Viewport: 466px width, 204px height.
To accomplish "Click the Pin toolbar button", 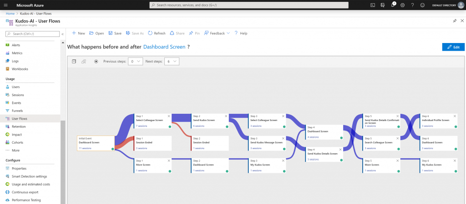I will 194,33.
